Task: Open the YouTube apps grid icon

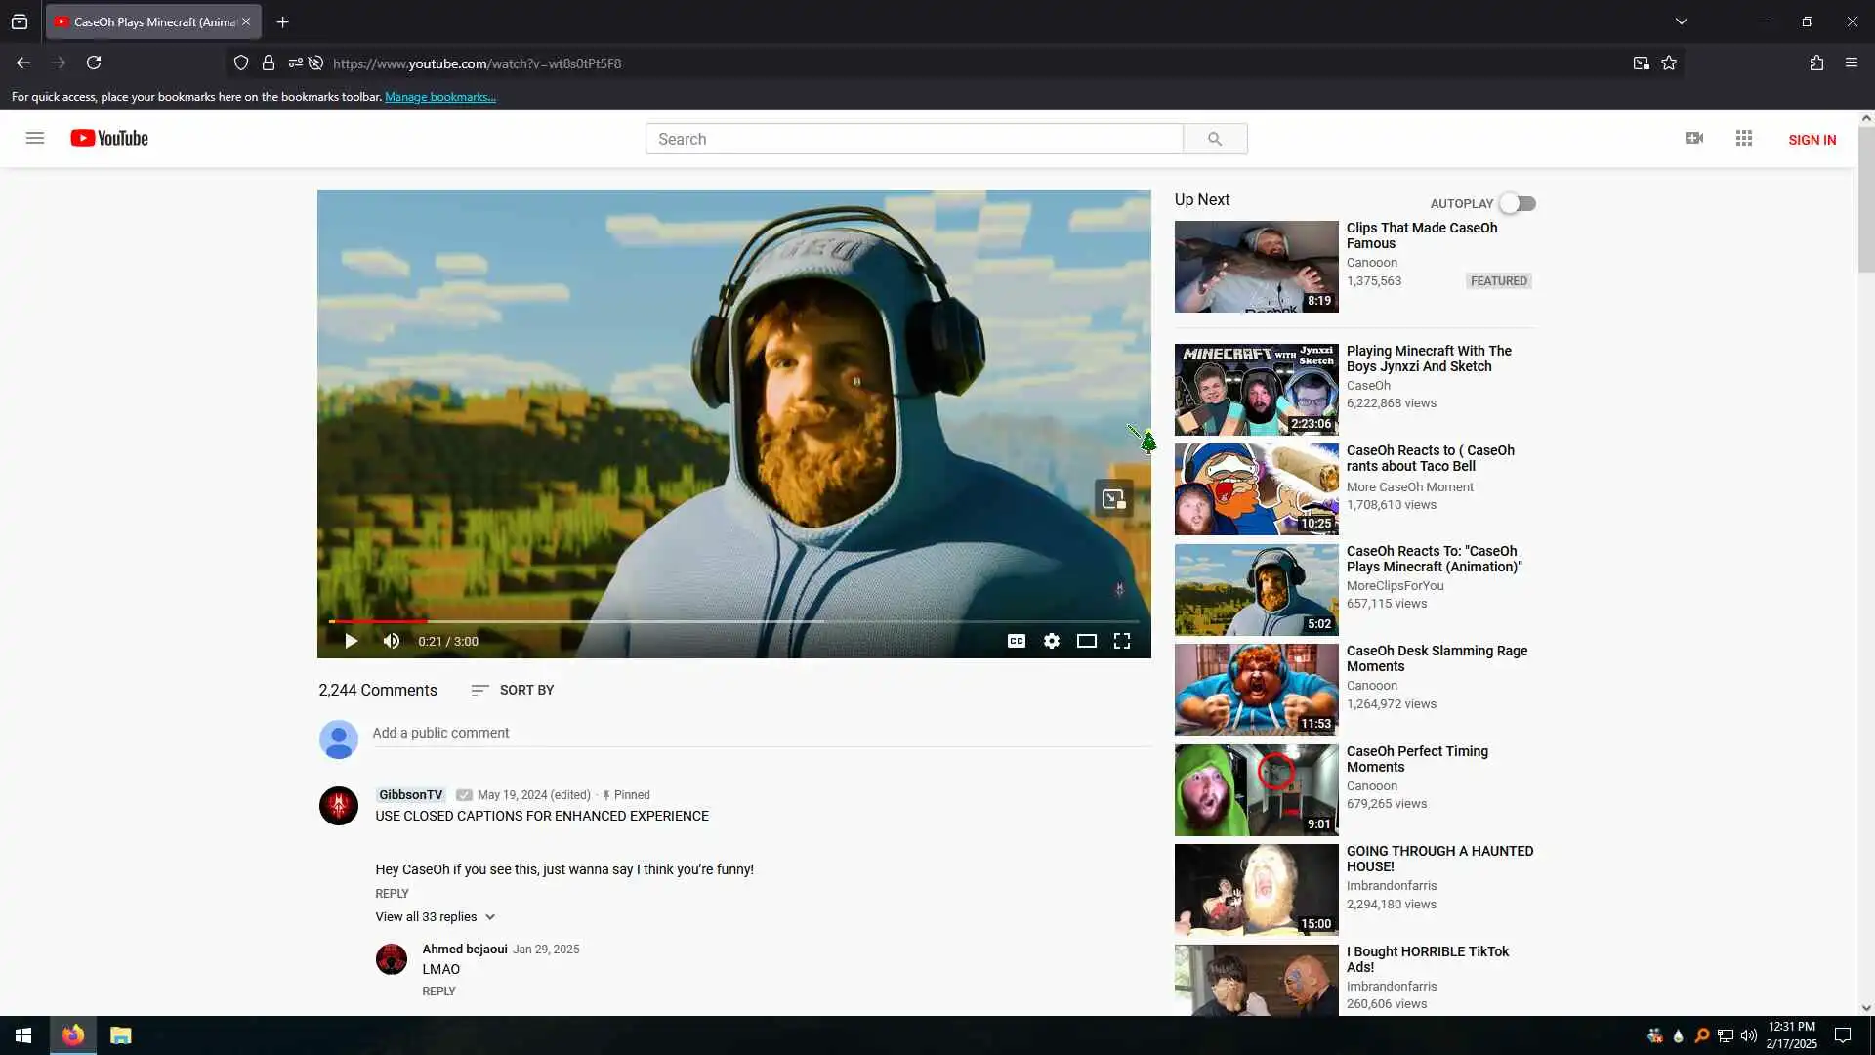Action: 1744,138
